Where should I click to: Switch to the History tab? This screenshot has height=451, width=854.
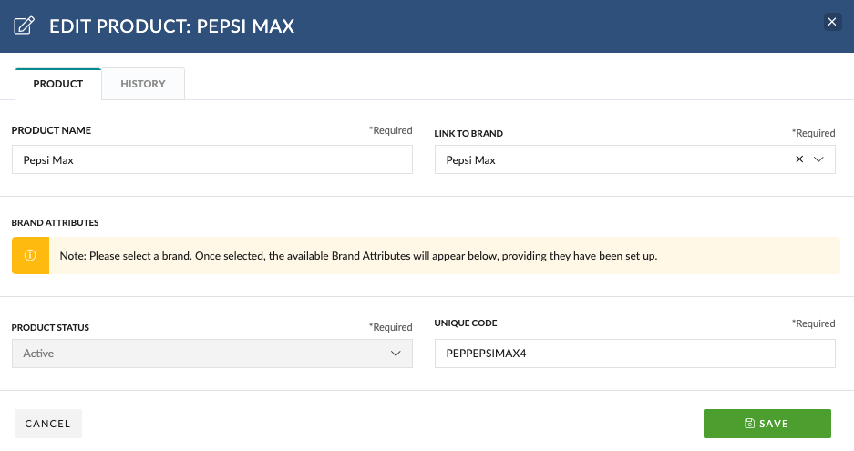click(143, 84)
